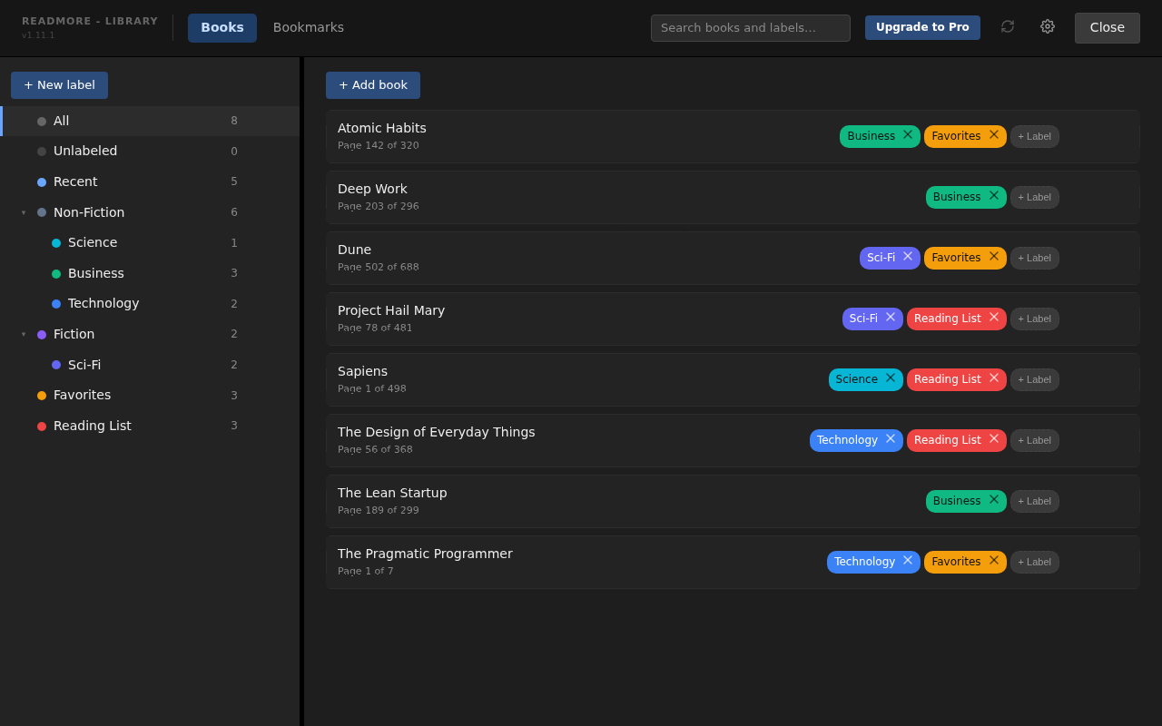Open The Design of Everyday Things title
Image resolution: width=1162 pixels, height=726 pixels.
tap(437, 432)
